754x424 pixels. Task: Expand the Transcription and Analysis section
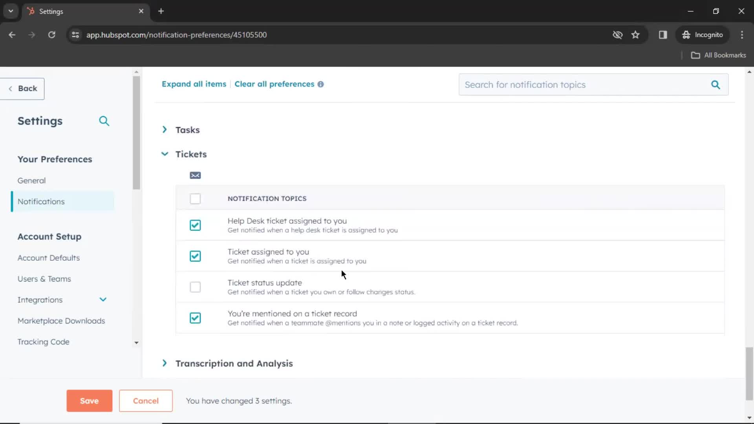pos(165,363)
